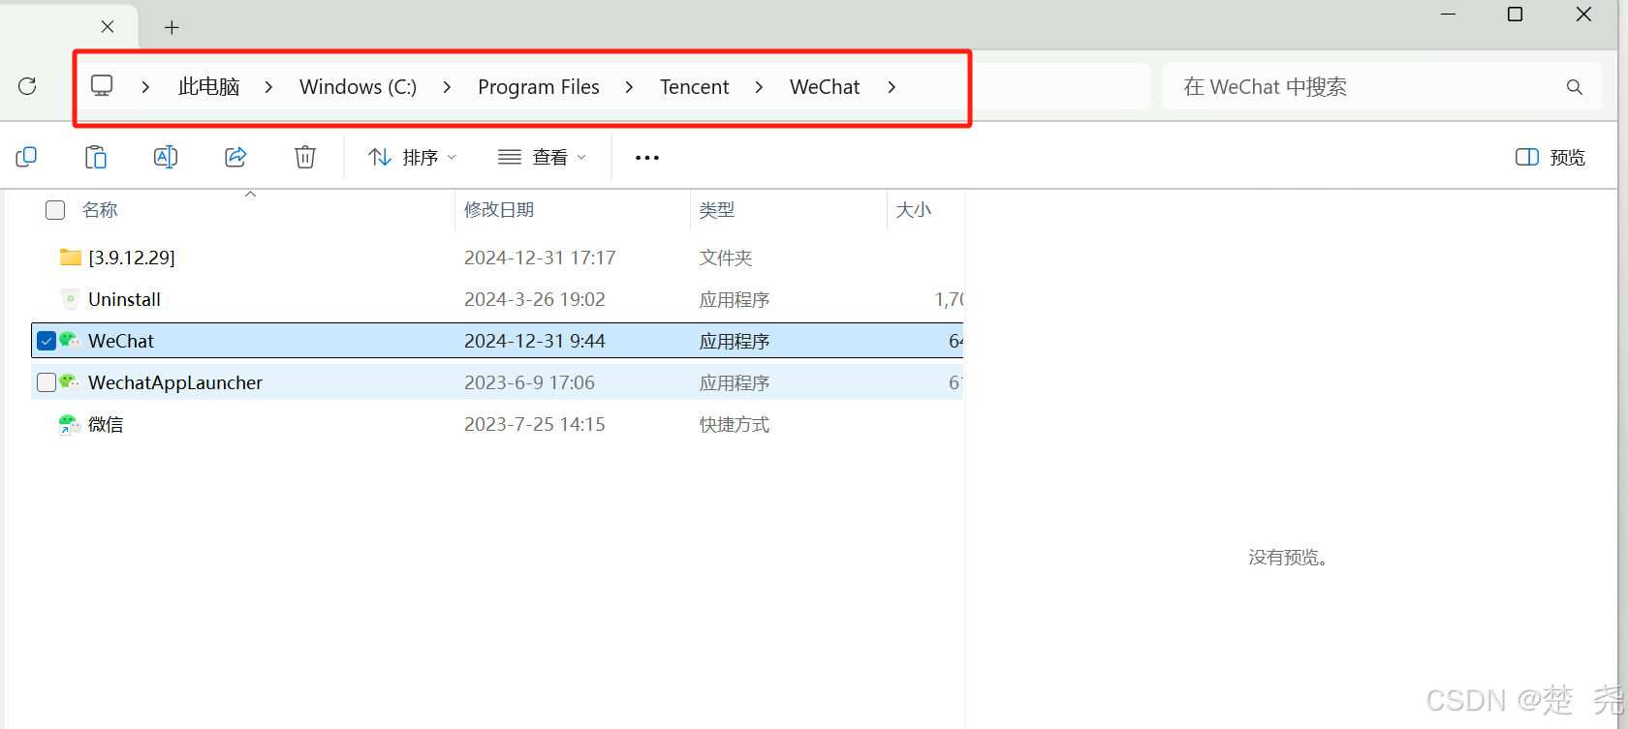Minimize the Explorer window
This screenshot has height=729, width=1628.
[x=1449, y=15]
